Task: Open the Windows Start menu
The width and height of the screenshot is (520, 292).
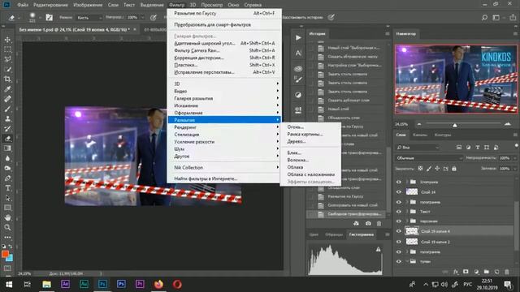Action: (x=9, y=284)
